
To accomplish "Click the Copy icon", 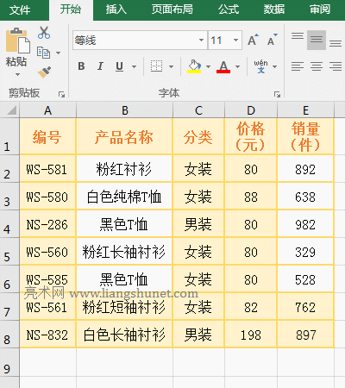I will pyautogui.click(x=44, y=53).
